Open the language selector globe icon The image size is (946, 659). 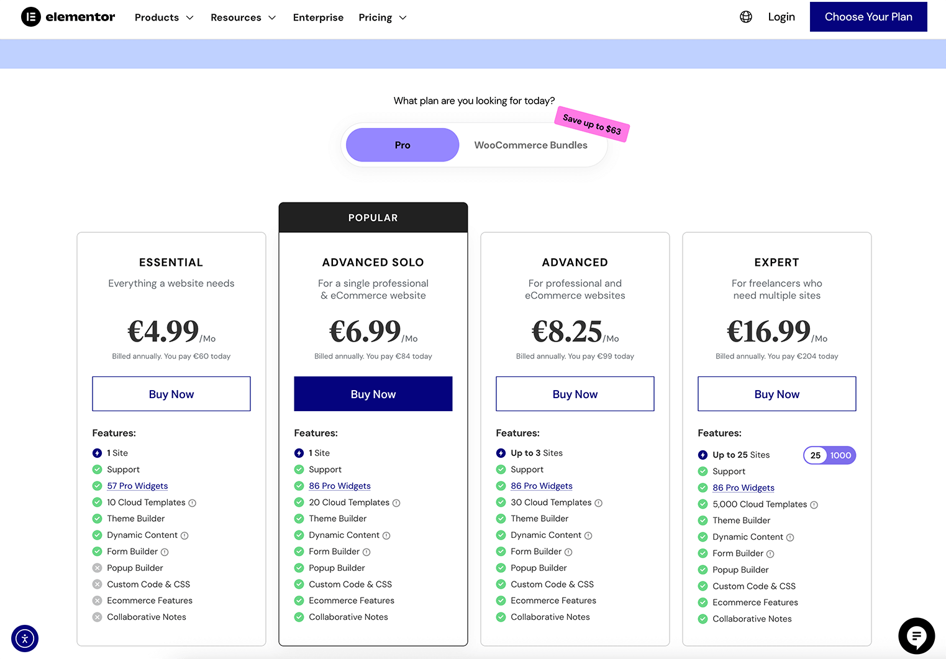(745, 17)
